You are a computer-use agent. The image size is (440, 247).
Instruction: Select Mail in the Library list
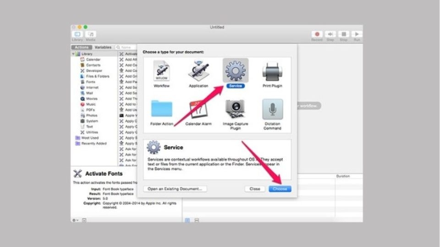[x=89, y=93]
